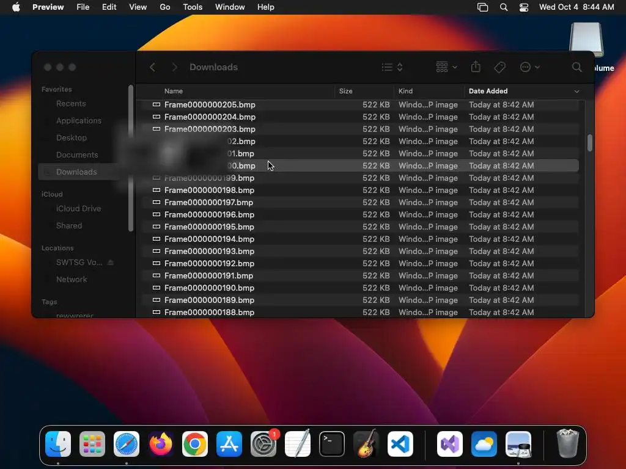Open the Apple menu
The image size is (626, 469).
[x=16, y=7]
